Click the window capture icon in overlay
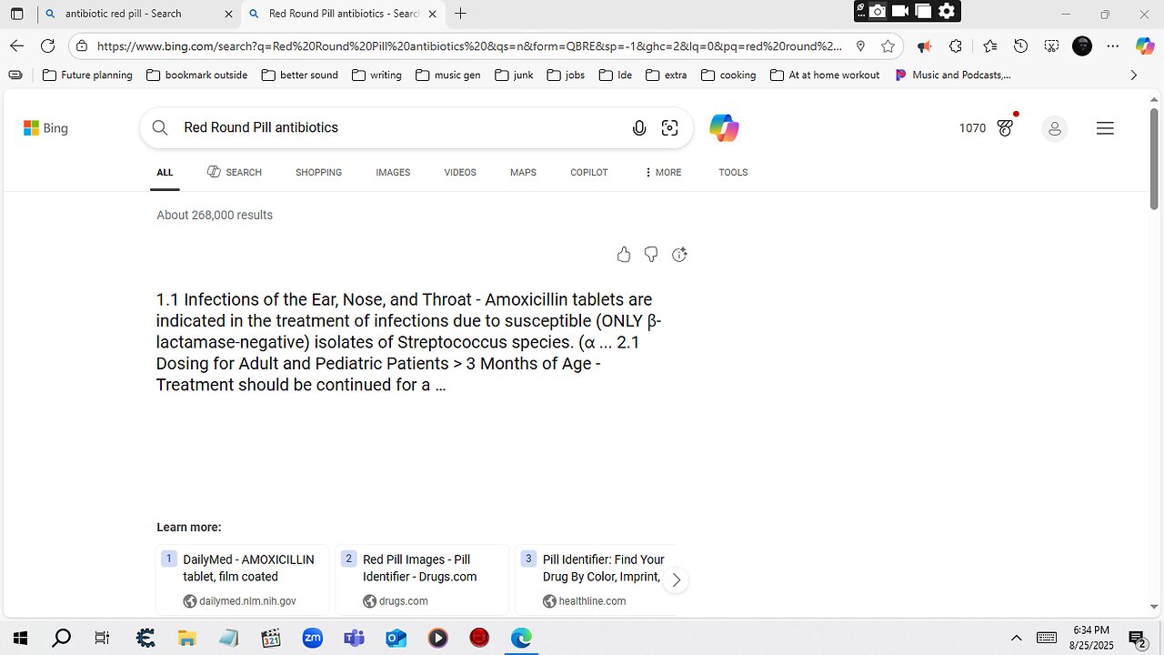This screenshot has height=655, width=1164. 924,11
